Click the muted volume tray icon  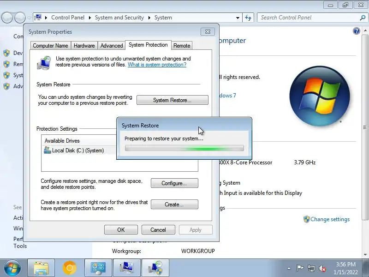(322, 268)
